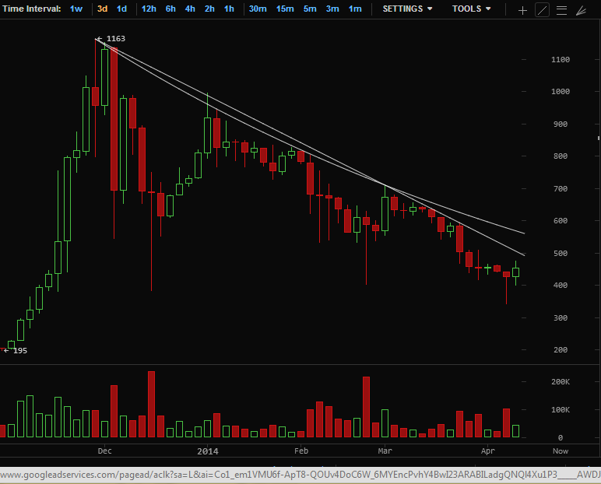
Task: Switch to the 3d time interval
Action: point(102,9)
